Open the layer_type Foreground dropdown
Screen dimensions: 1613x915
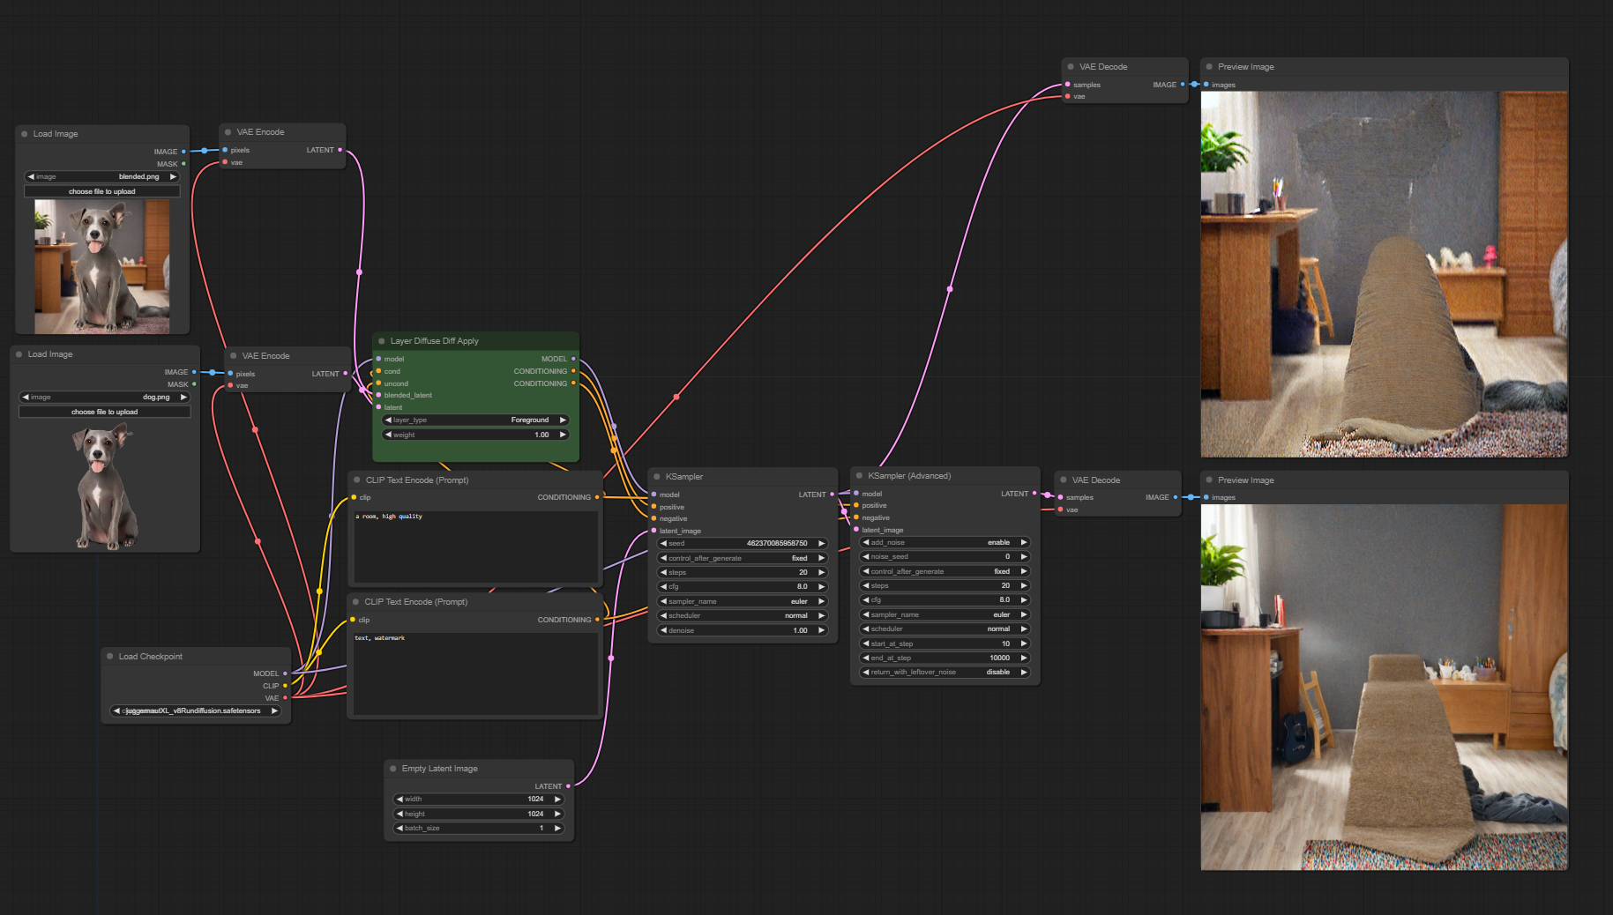(476, 420)
